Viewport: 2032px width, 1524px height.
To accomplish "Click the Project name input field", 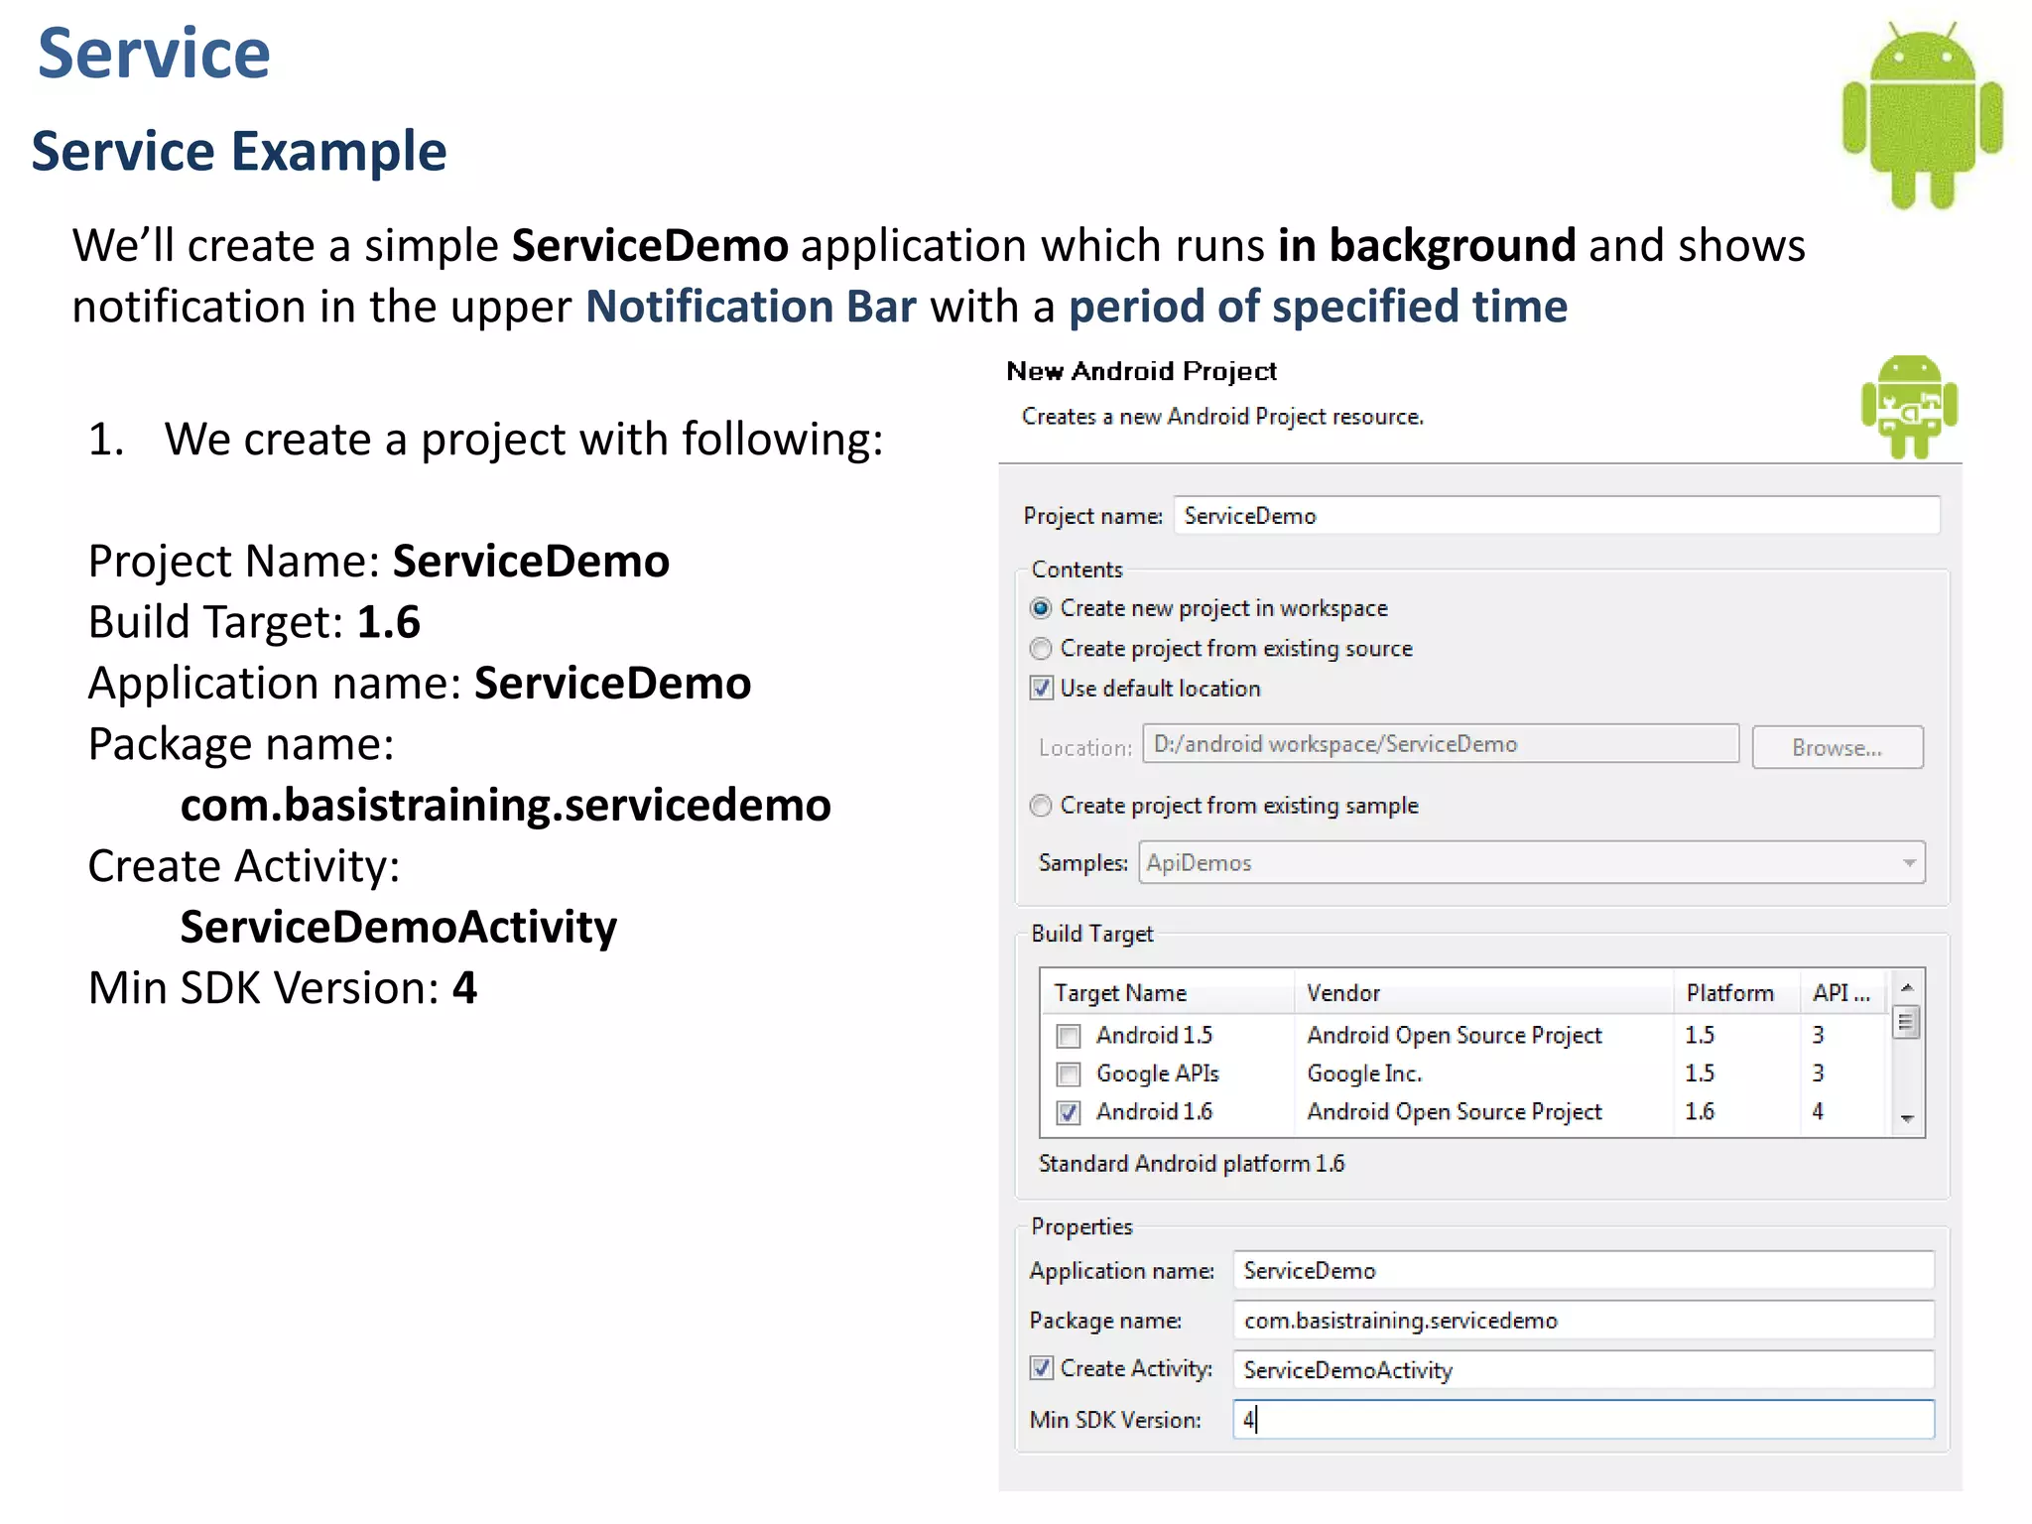I will tap(1556, 516).
